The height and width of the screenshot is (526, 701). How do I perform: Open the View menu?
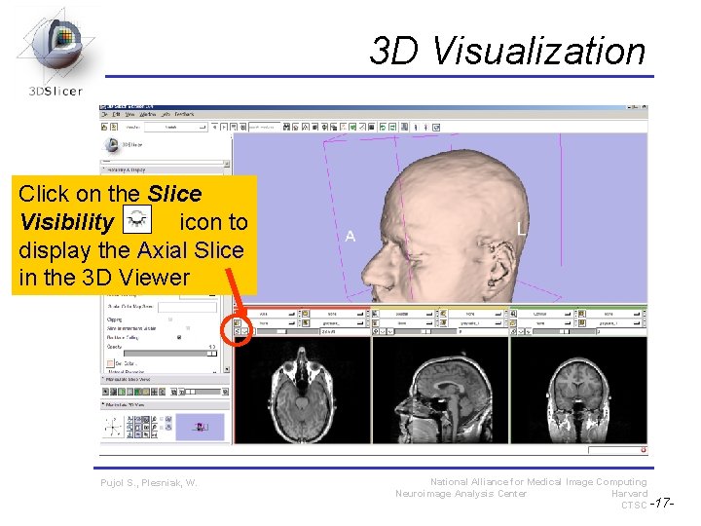(130, 114)
